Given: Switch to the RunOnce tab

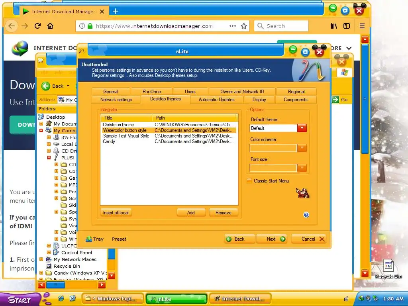Looking at the screenshot, I should click(151, 91).
